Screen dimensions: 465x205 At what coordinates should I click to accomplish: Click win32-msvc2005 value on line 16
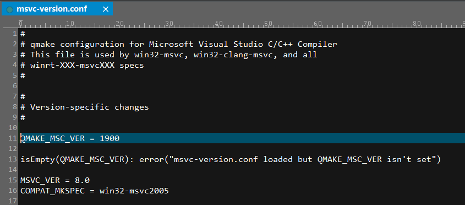pos(134,191)
